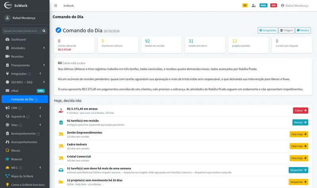Open the red 203 alerts badge

pyautogui.click(x=273, y=6)
